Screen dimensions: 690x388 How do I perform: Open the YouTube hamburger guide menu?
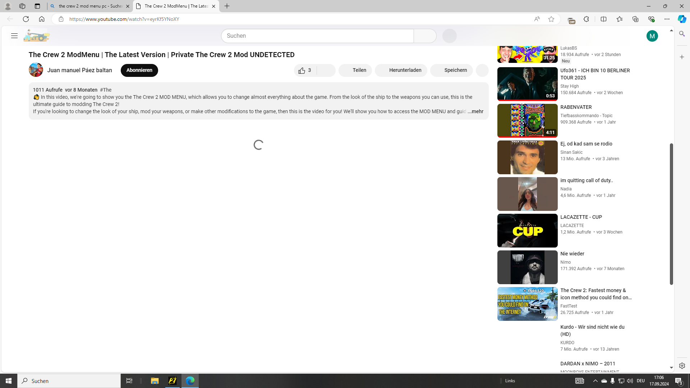tap(14, 36)
